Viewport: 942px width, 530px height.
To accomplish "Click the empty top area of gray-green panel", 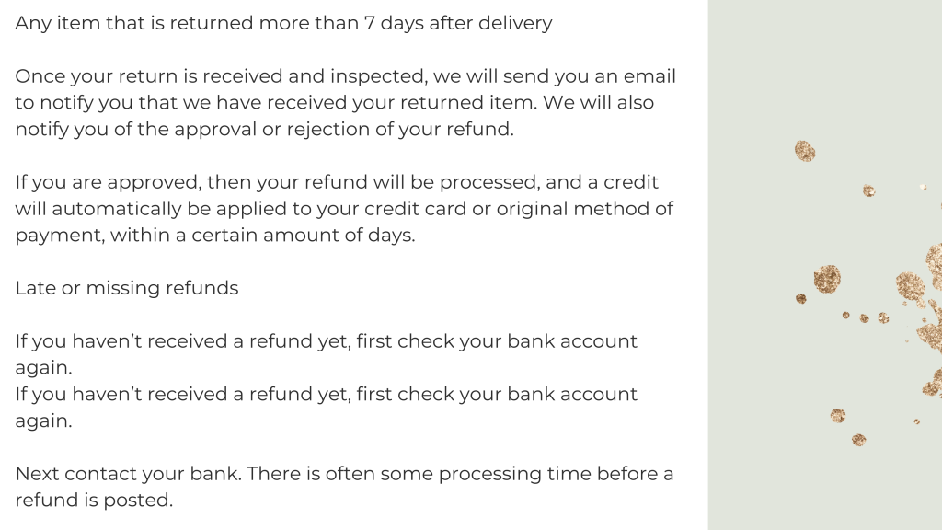I will 824,55.
